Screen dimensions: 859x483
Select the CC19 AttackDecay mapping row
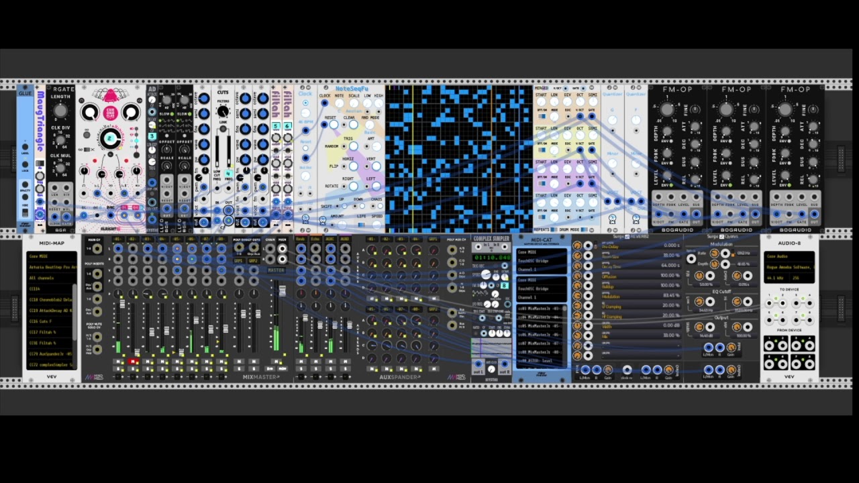pyautogui.click(x=50, y=311)
